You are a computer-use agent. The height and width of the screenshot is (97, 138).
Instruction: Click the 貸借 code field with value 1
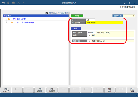coord(89,35)
